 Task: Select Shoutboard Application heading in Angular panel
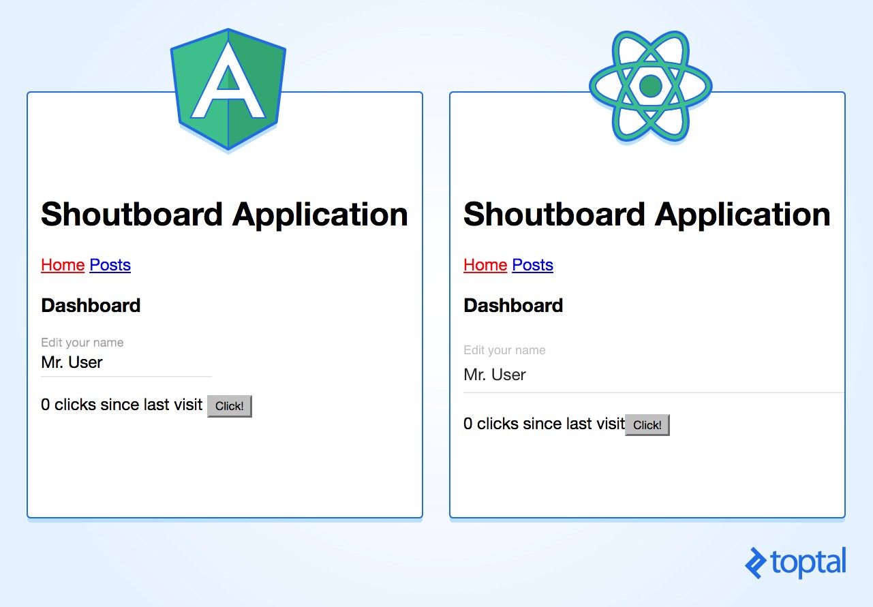tap(225, 215)
